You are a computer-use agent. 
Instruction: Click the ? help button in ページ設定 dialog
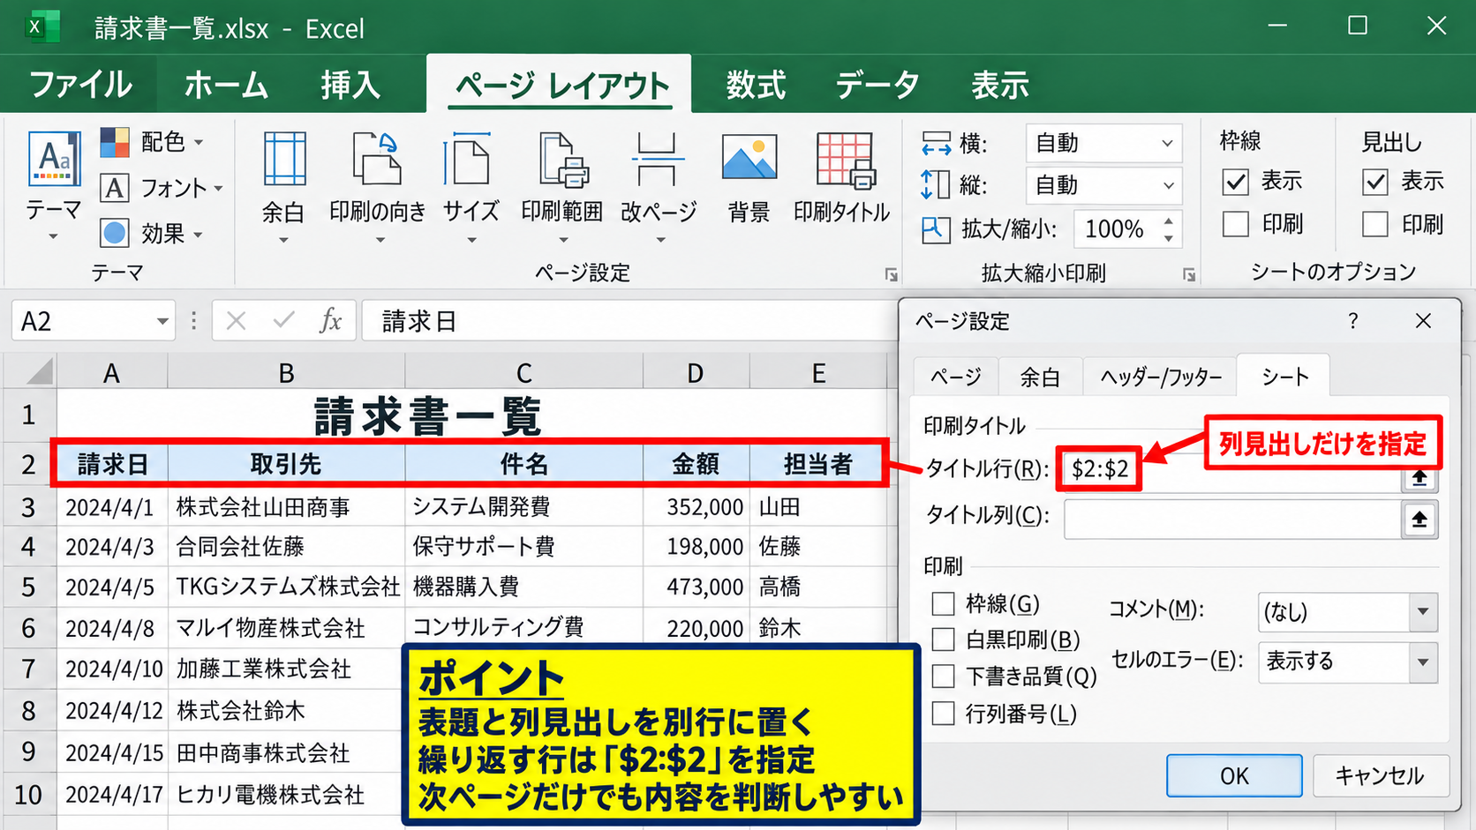point(1352,321)
